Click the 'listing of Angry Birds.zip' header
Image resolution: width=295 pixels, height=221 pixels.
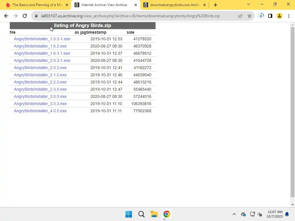point(83,25)
